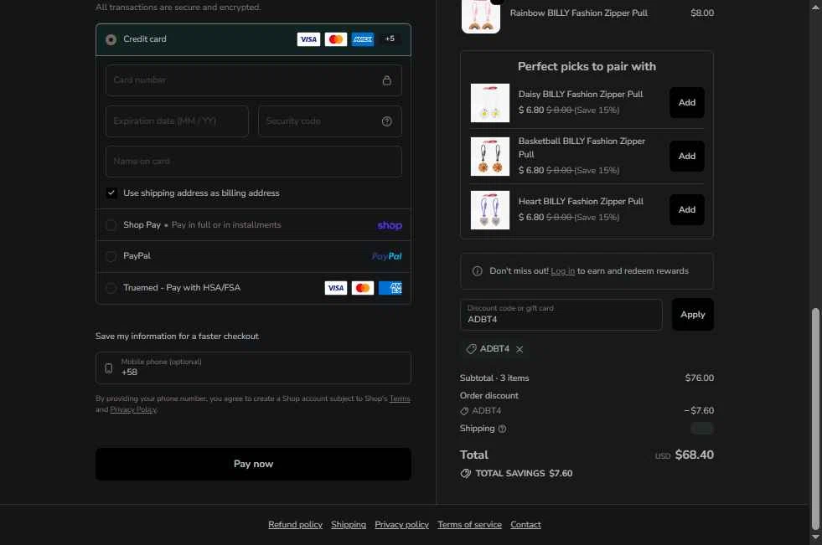Focus the Discount code or gift card field
This screenshot has width=822, height=545.
point(561,315)
